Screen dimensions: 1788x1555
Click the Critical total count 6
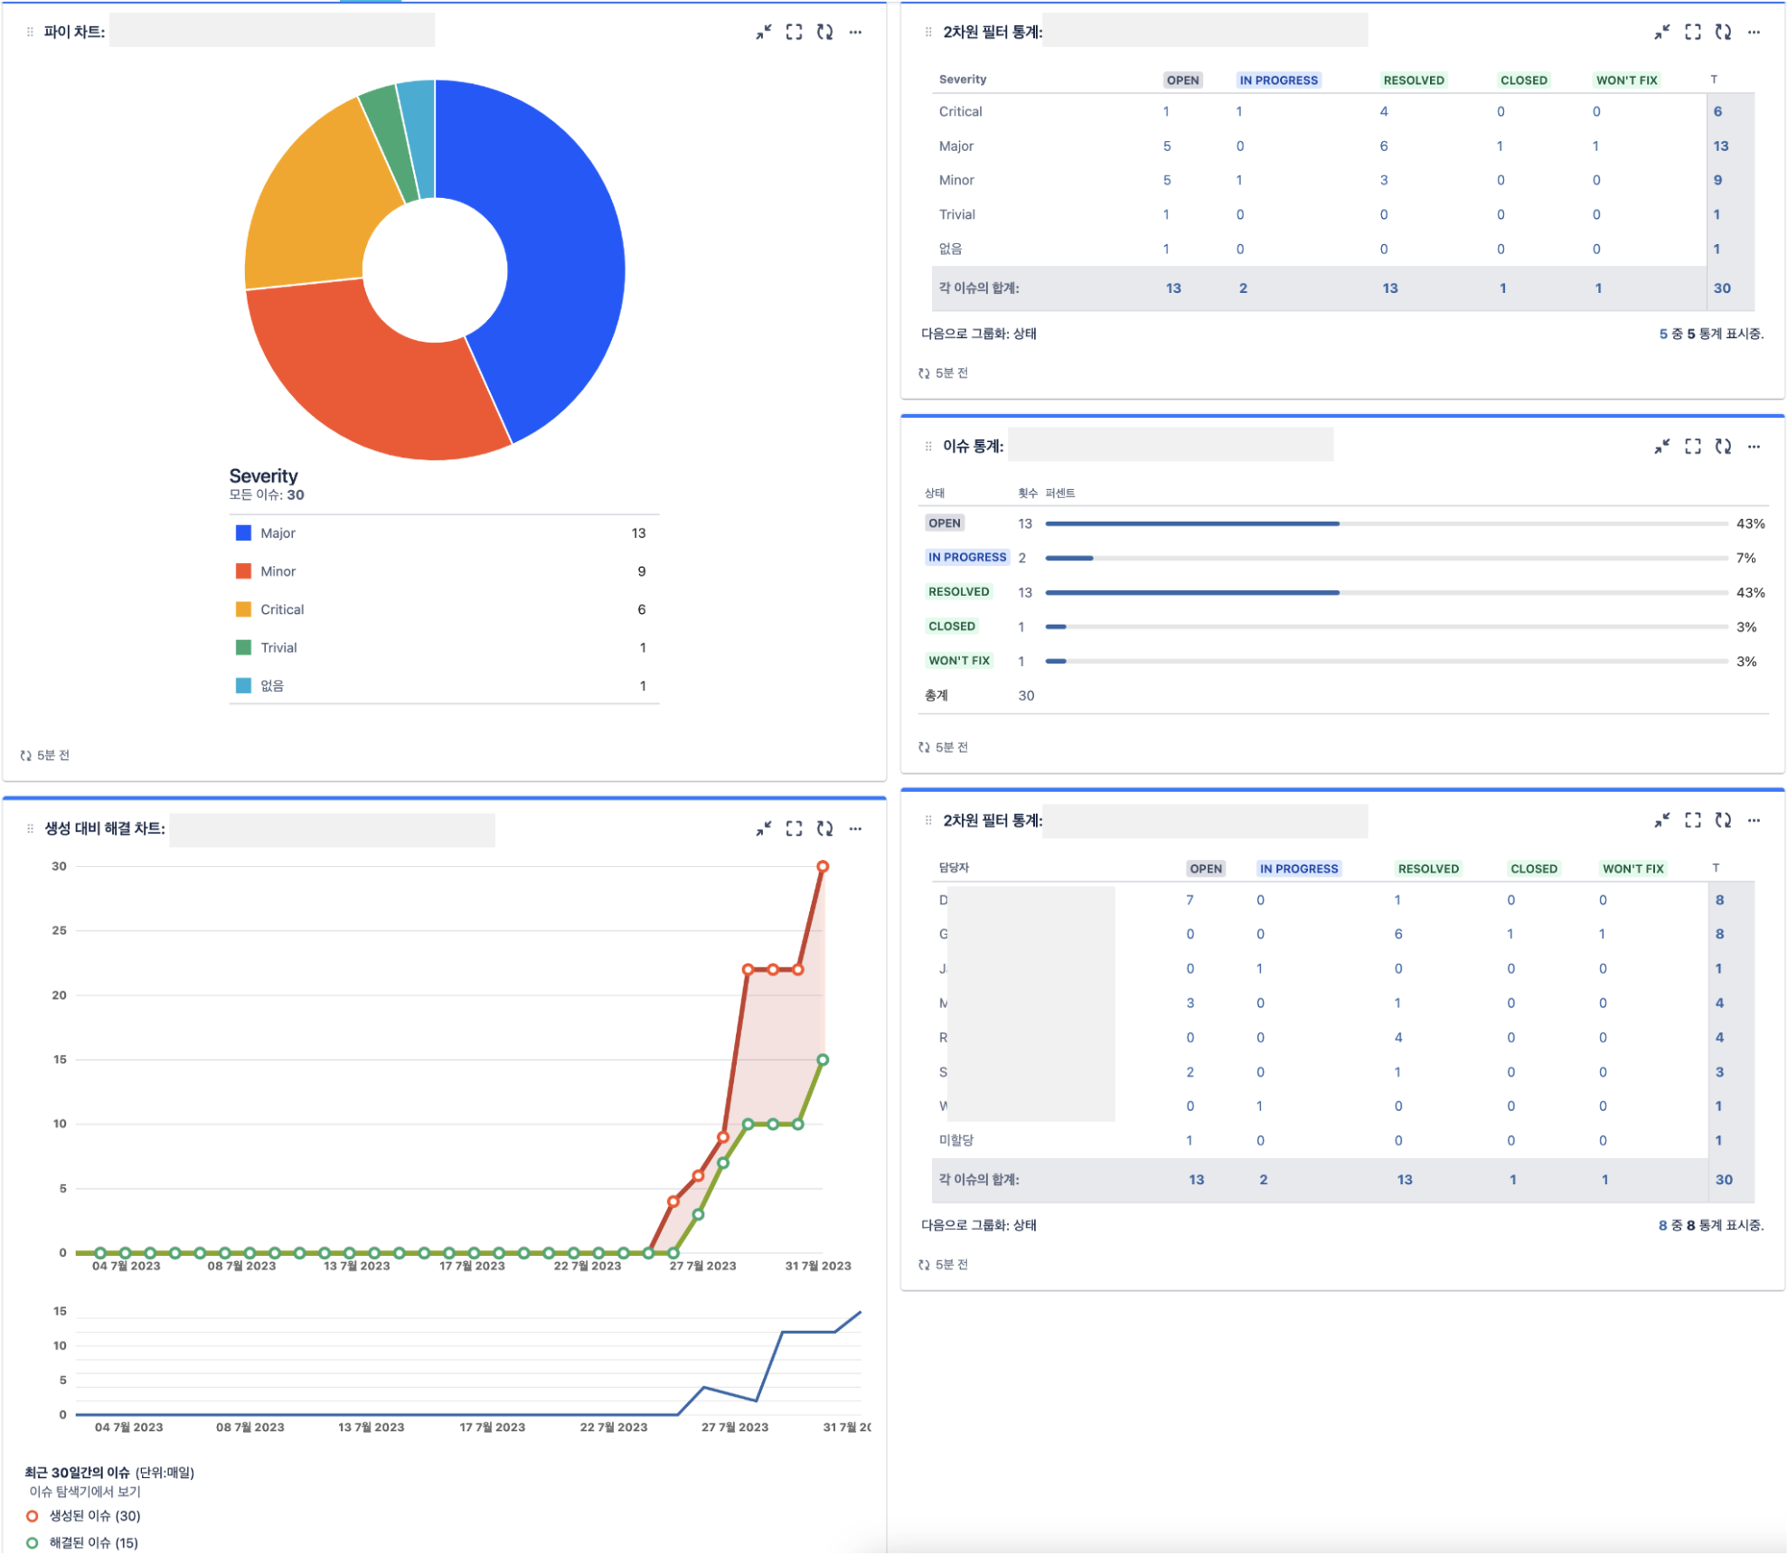(x=1717, y=111)
